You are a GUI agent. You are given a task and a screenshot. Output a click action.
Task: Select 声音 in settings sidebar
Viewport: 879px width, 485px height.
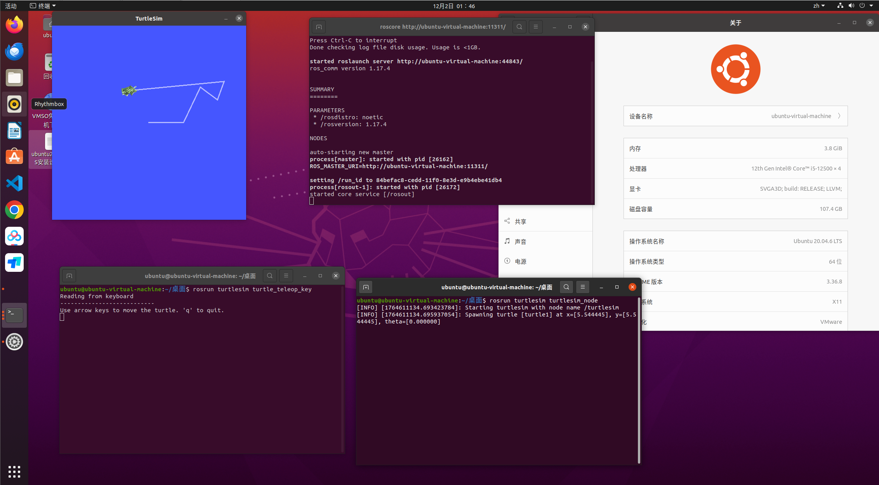[520, 242]
